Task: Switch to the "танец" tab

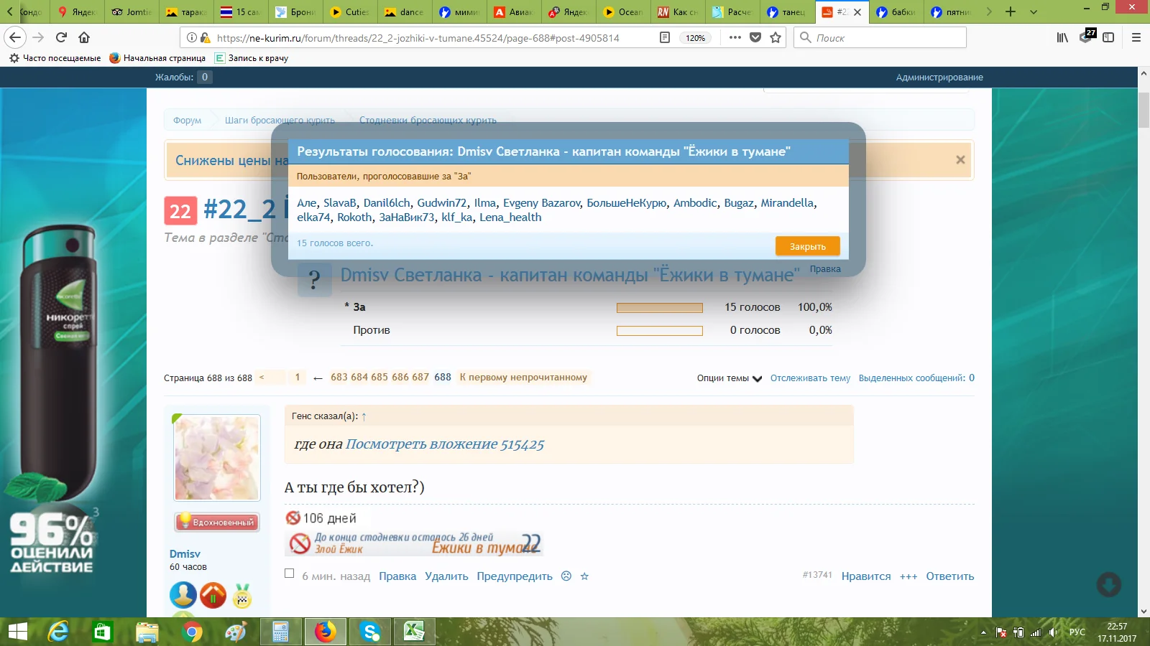Action: coord(787,11)
